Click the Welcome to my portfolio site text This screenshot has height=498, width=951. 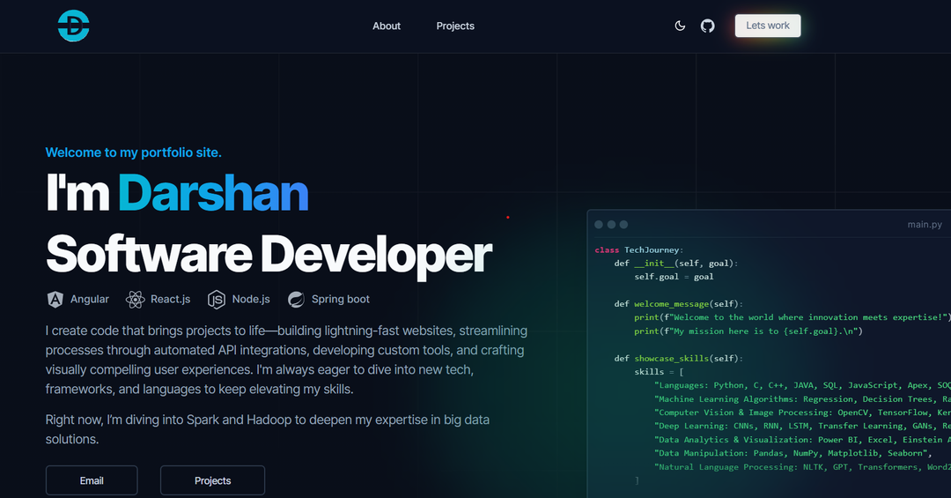(x=133, y=152)
